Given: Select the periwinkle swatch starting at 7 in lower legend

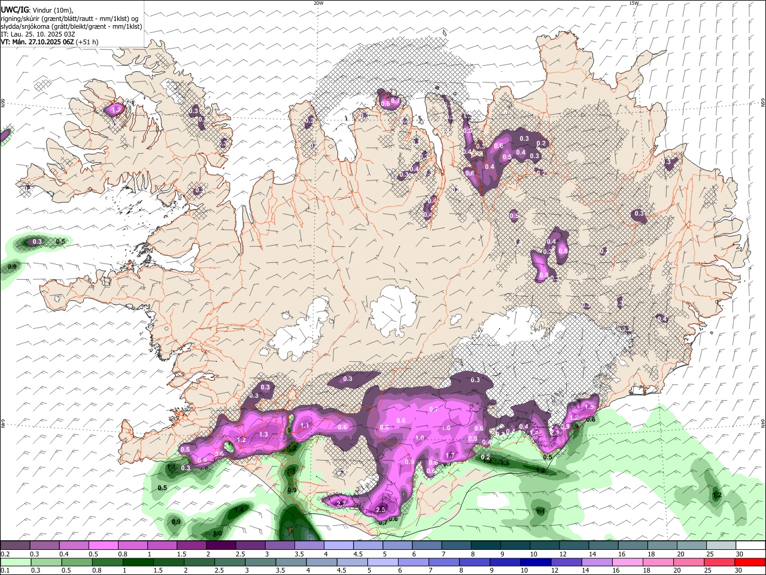Looking at the screenshot, I should point(444,562).
